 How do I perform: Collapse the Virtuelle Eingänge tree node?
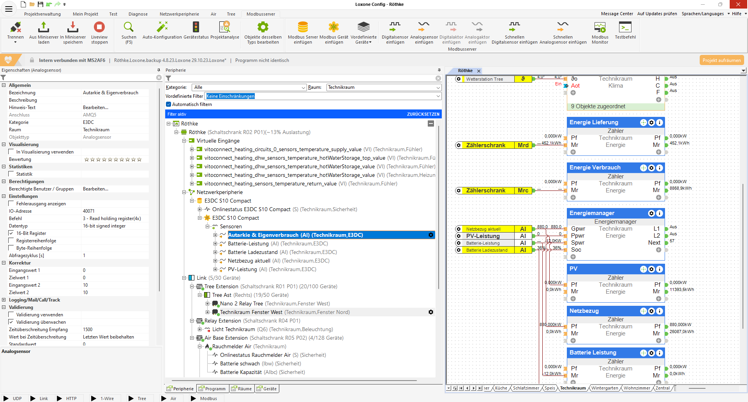pos(184,141)
